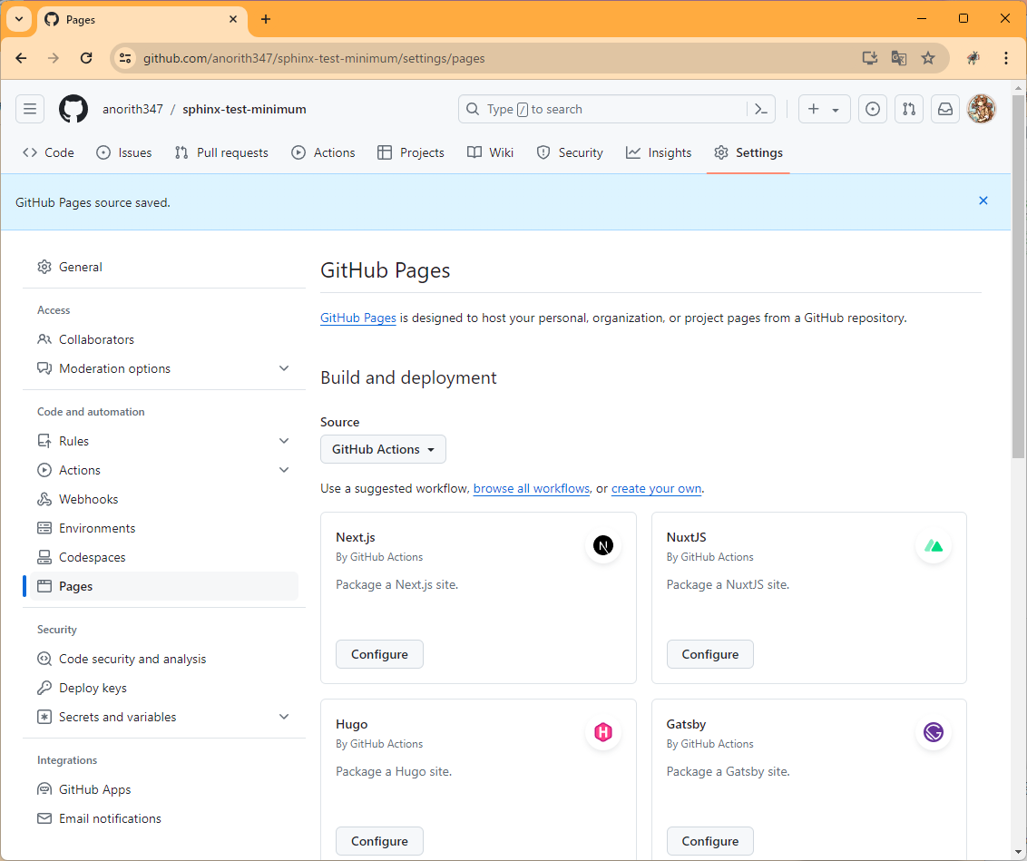Go to GitHub homepage via Octocat logo

73,110
